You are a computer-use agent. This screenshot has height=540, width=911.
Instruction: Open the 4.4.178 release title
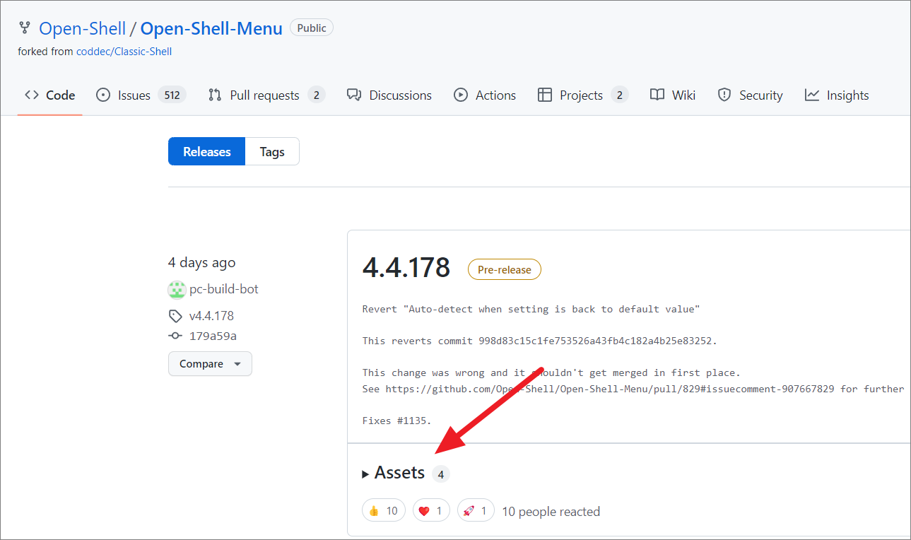(406, 268)
